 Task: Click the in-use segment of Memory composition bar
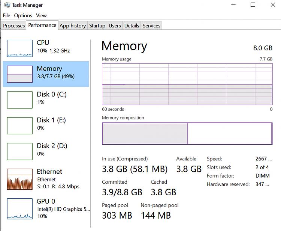(x=145, y=133)
